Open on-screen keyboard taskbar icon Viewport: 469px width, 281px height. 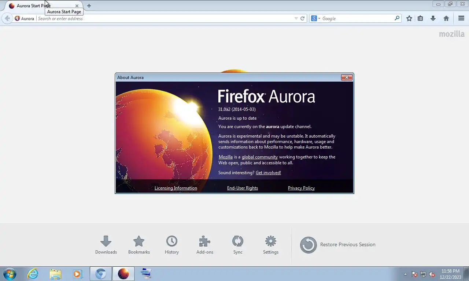[x=146, y=274]
